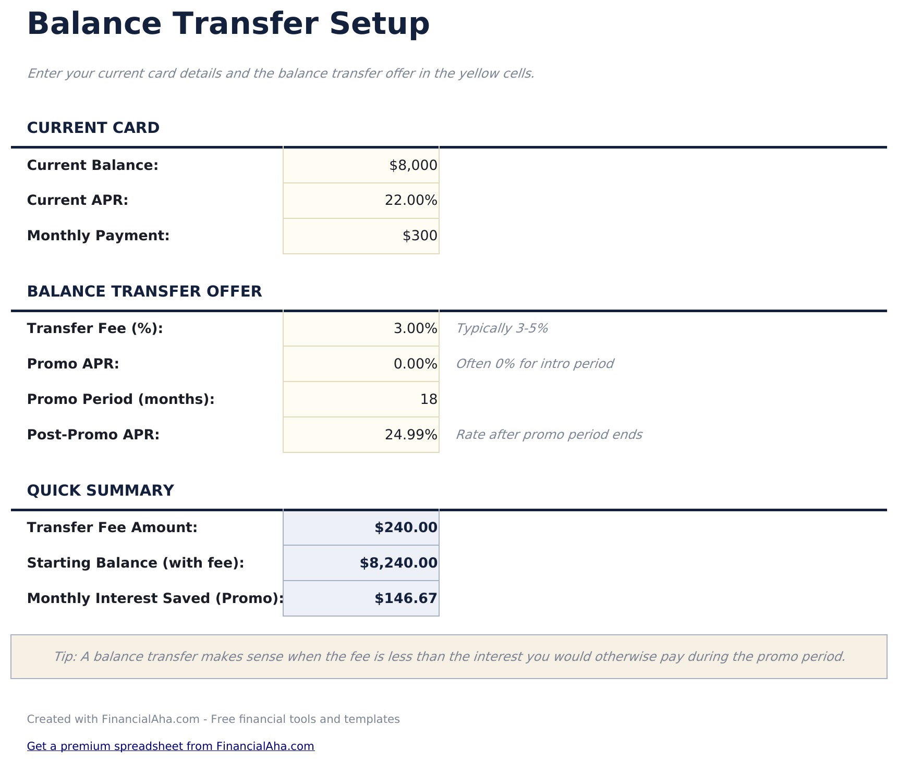Image resolution: width=898 pixels, height=763 pixels.
Task: Select the Current APR 22.00% cell
Action: pos(361,200)
